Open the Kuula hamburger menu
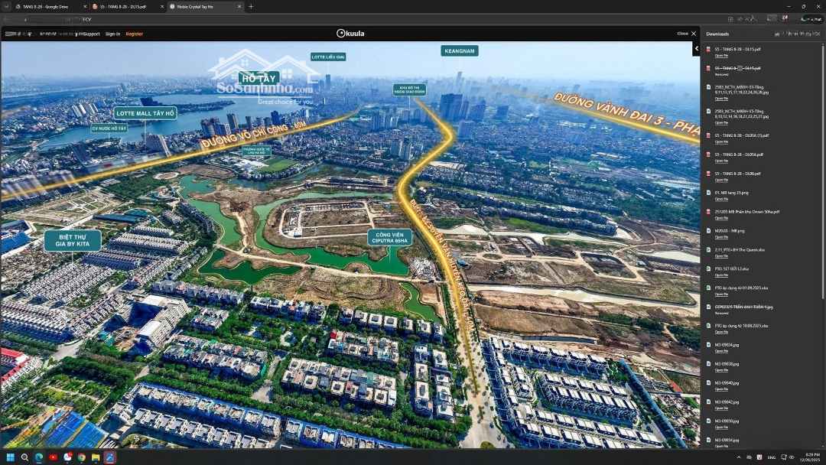 pos(9,34)
